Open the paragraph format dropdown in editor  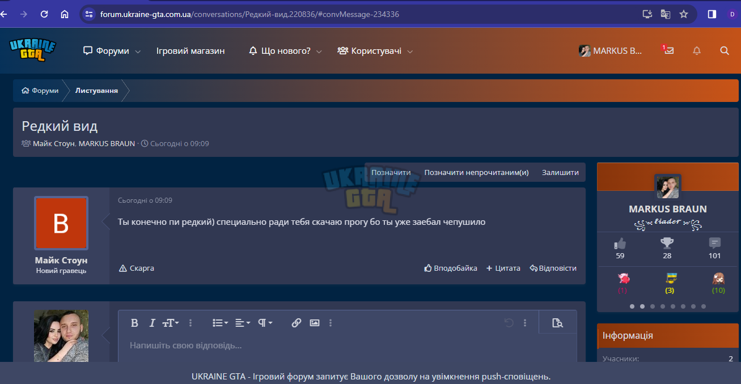(x=265, y=323)
